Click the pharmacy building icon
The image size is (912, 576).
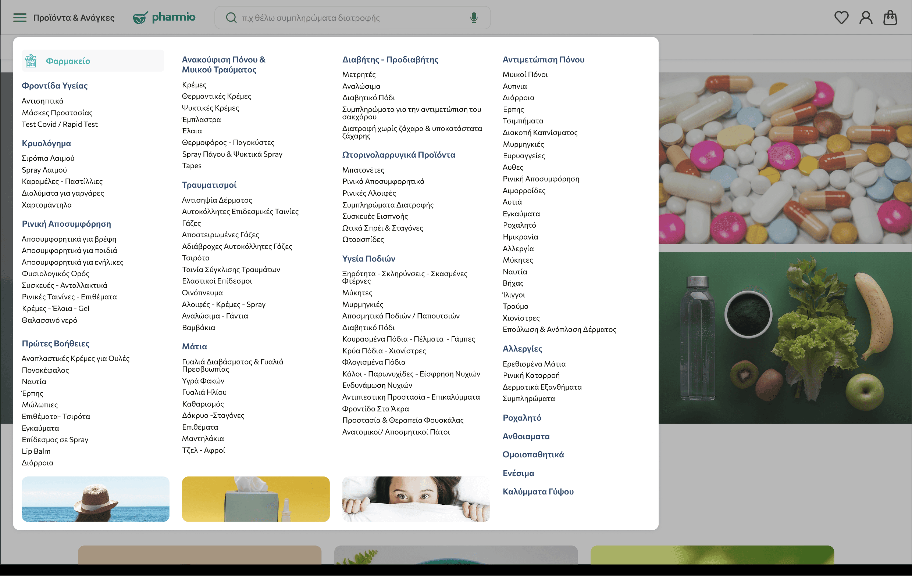tap(31, 61)
